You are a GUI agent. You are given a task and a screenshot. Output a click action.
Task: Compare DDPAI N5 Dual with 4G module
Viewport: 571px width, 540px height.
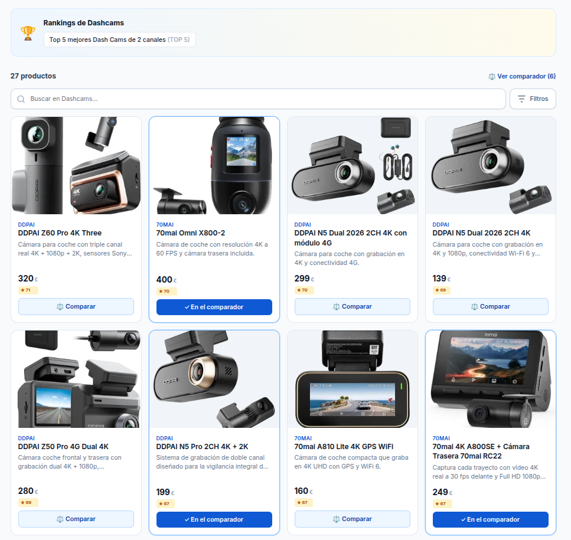point(353,307)
